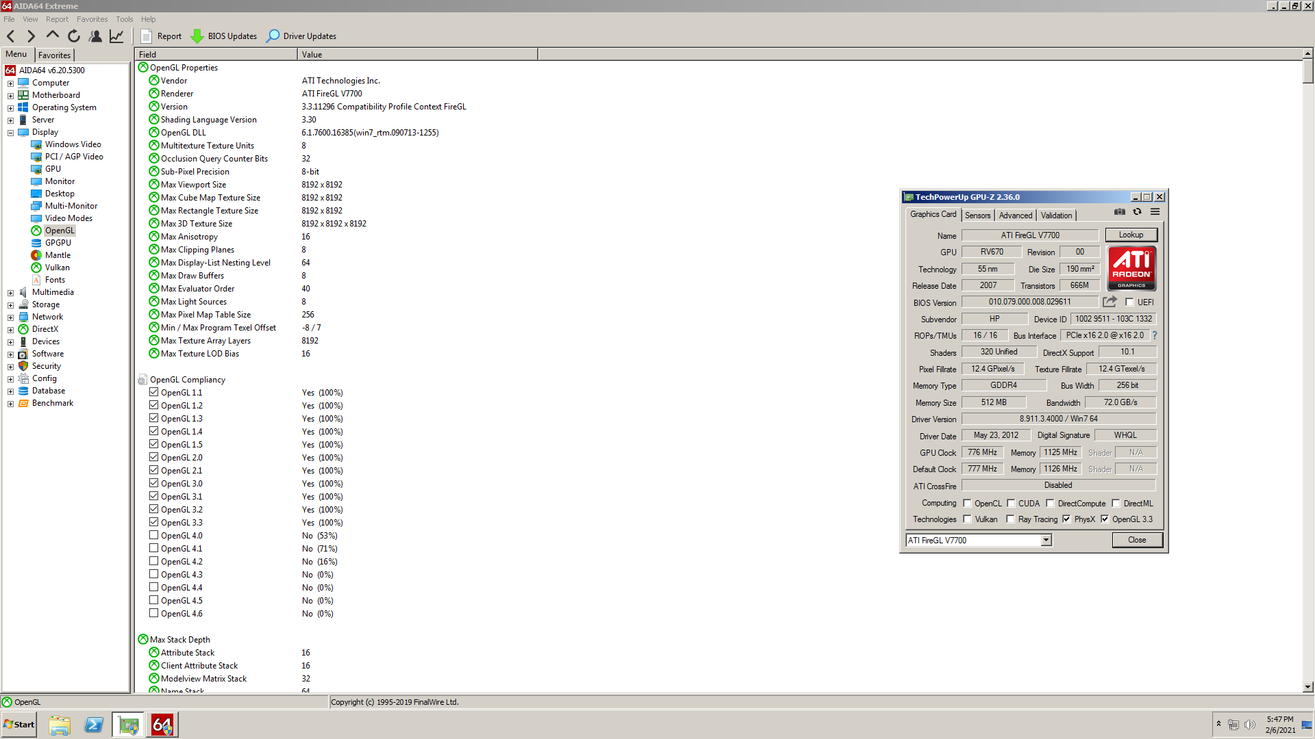The width and height of the screenshot is (1315, 739).
Task: Expand the Server tree node
Action: click(x=10, y=120)
